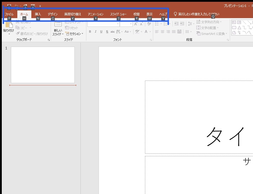This screenshot has width=253, height=194.
Task: Select the elbow connector shape
Action: point(244,28)
